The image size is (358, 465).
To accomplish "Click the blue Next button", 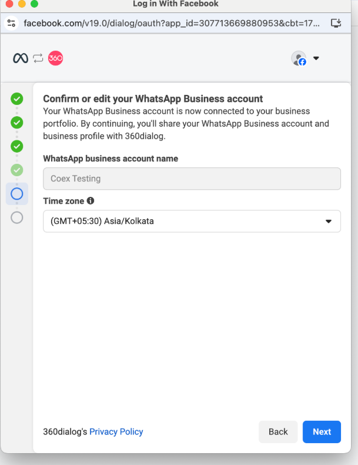I will 322,432.
